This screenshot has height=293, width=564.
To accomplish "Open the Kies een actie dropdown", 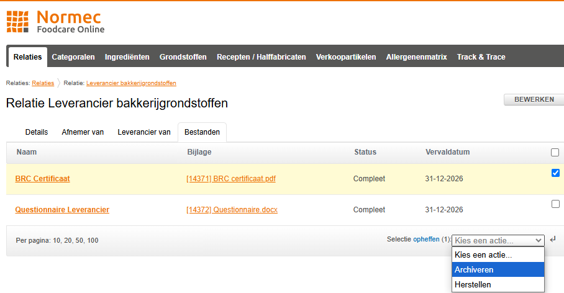I will 498,240.
